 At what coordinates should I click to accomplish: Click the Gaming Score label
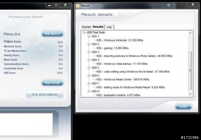click(12, 55)
